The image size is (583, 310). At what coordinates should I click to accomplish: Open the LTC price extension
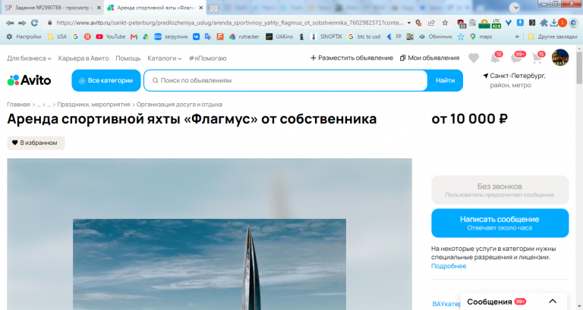point(496,23)
